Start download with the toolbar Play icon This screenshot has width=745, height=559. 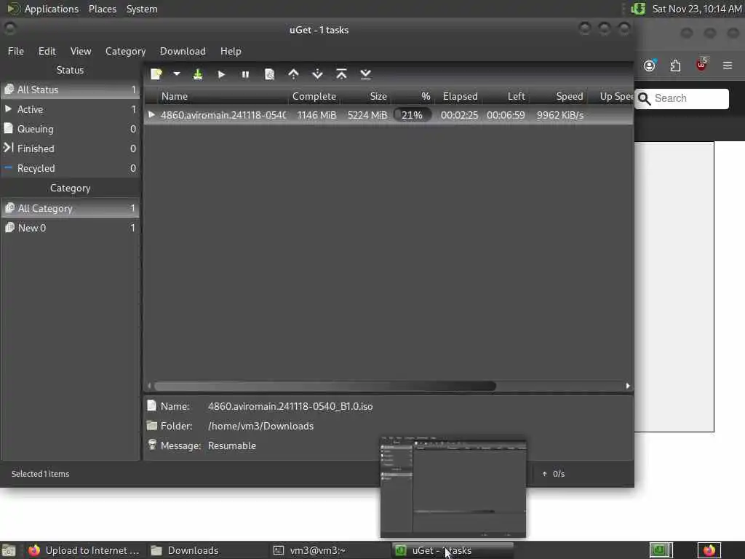click(x=221, y=74)
